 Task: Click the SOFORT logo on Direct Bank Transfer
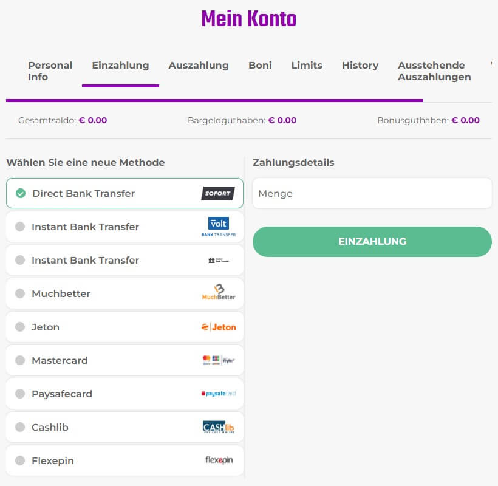tap(218, 193)
